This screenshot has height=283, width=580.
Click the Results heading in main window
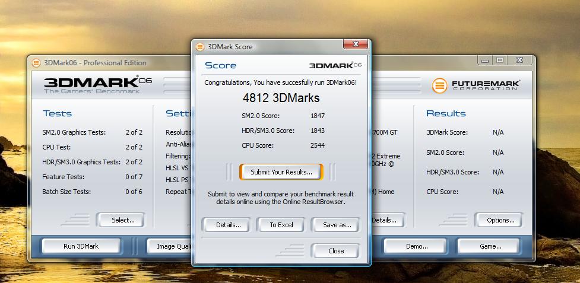(446, 113)
